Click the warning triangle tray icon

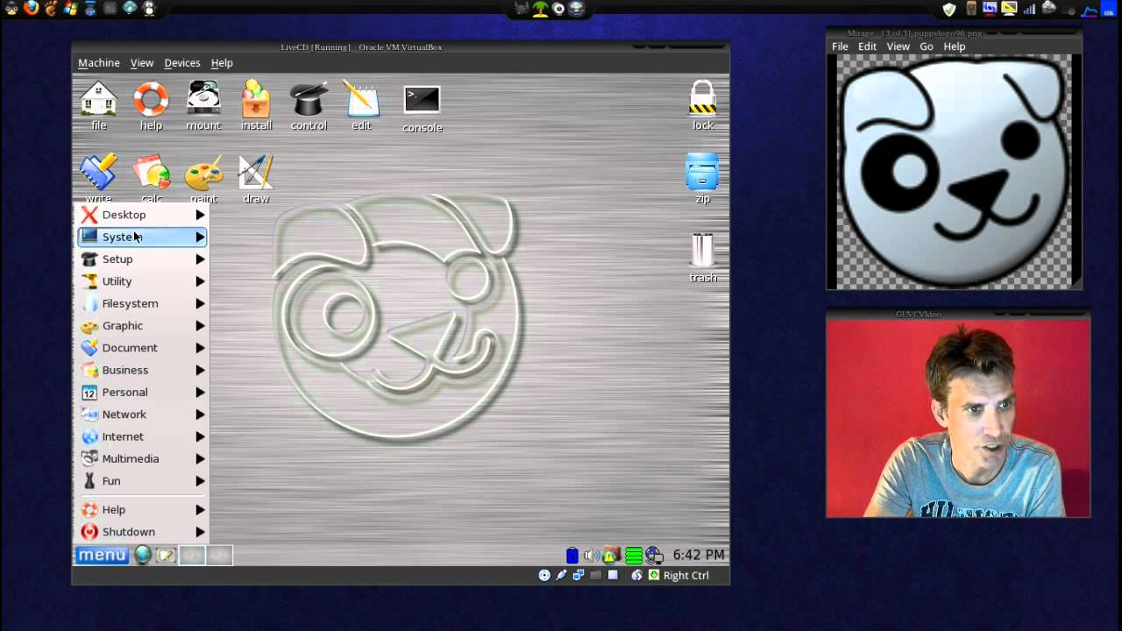click(x=610, y=555)
